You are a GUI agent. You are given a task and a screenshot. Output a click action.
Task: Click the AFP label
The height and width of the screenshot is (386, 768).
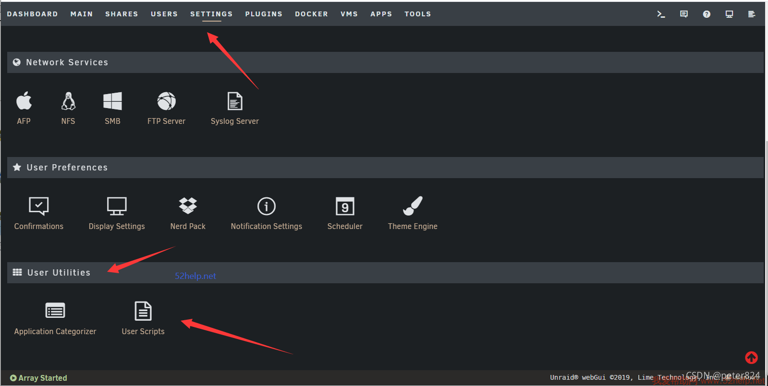pyautogui.click(x=24, y=121)
